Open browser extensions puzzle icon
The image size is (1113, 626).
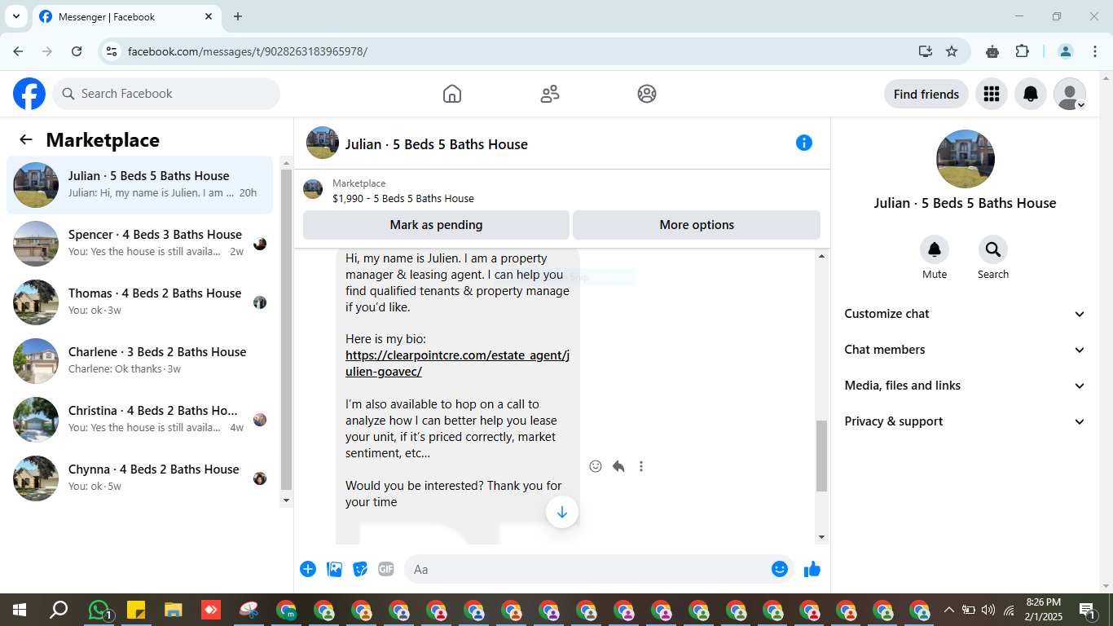click(x=1022, y=51)
